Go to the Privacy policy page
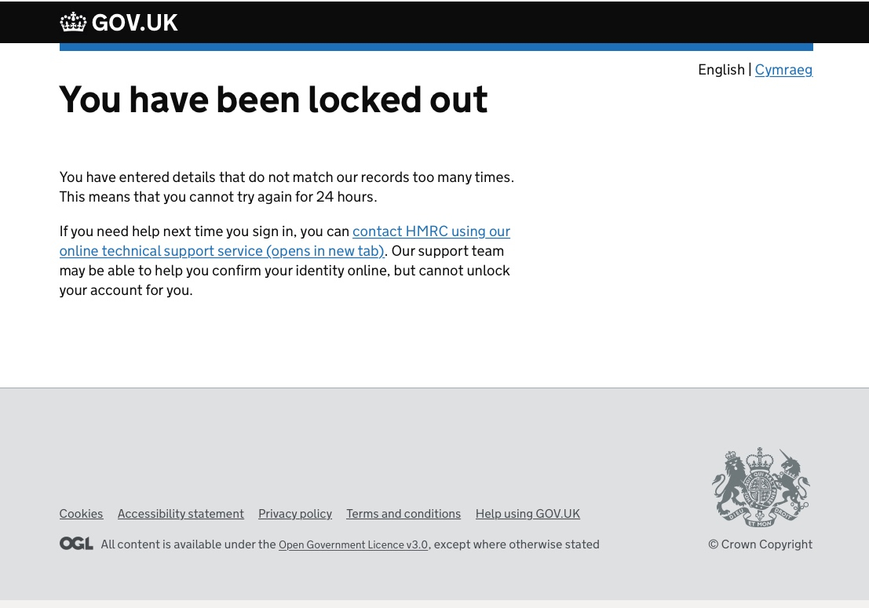869x608 pixels. (294, 514)
